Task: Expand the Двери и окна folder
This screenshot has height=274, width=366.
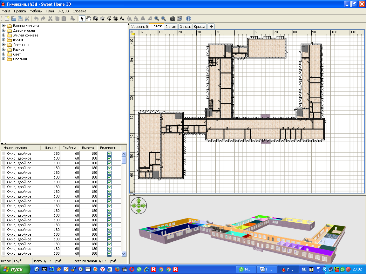Action: [x=3, y=30]
